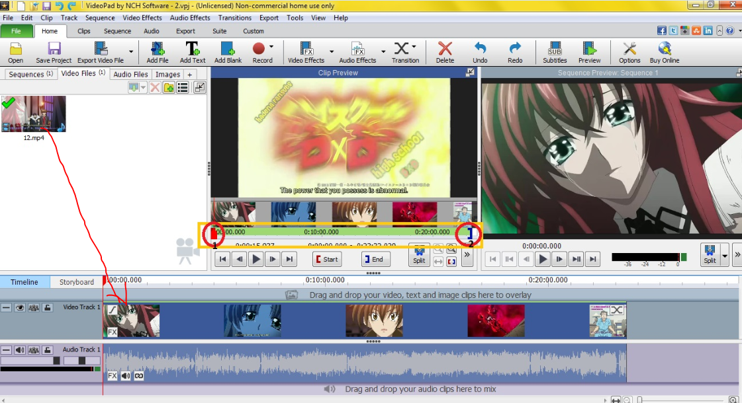The width and height of the screenshot is (742, 403).
Task: Toggle the group button on Video Track 1
Action: click(x=34, y=308)
